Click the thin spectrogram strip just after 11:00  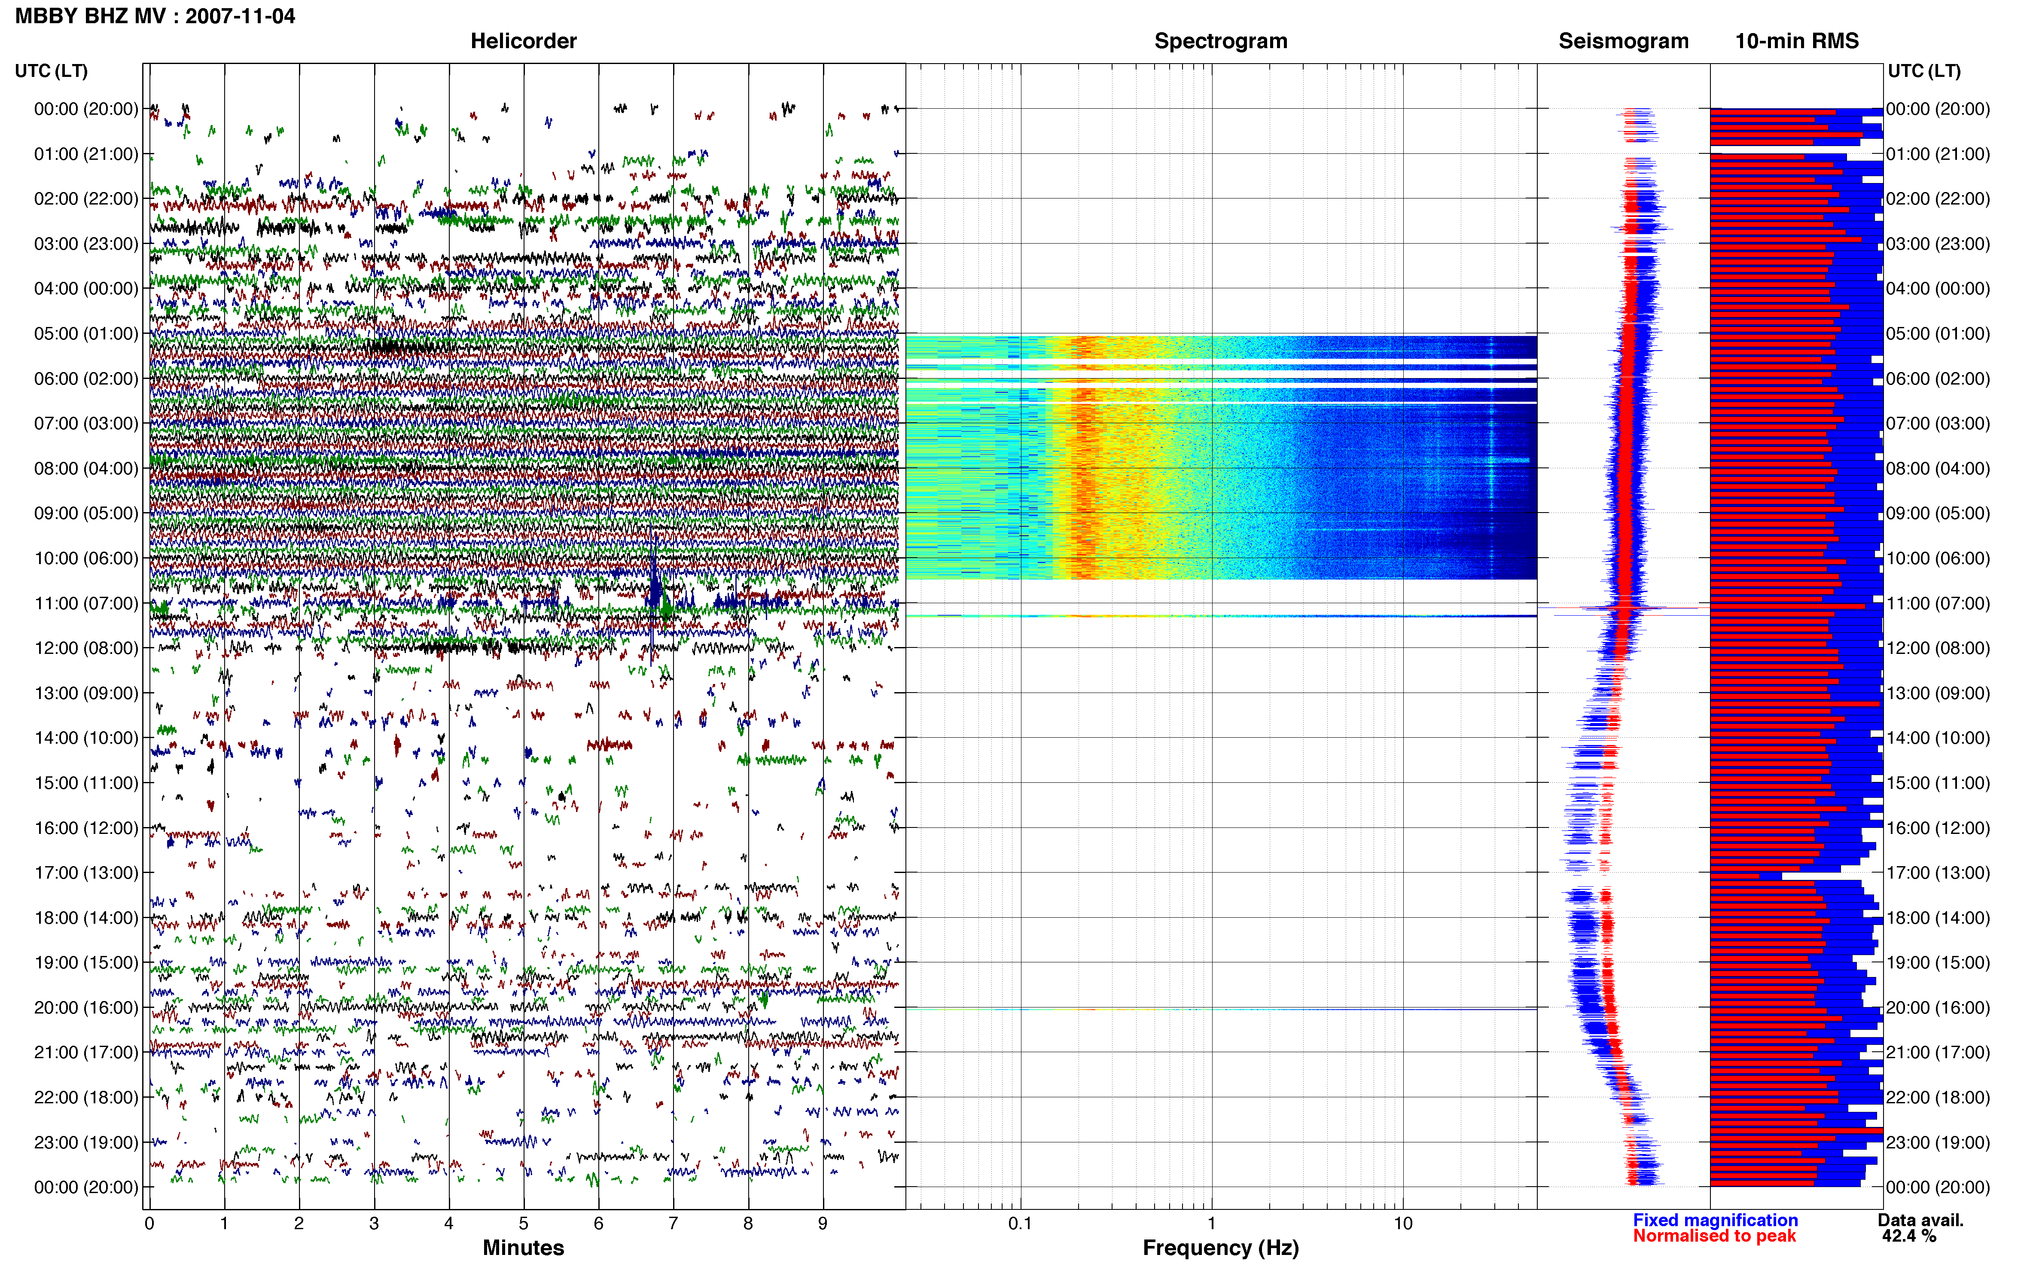click(1221, 616)
